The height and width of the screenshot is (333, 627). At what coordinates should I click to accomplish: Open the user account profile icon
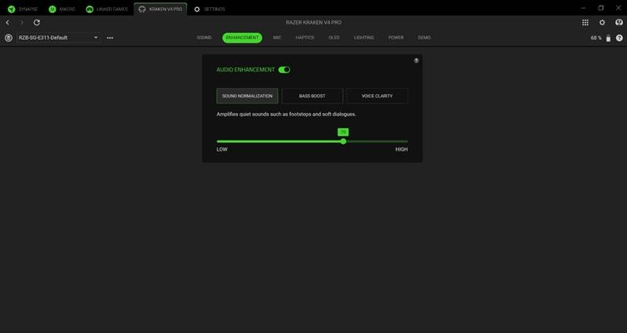[619, 23]
